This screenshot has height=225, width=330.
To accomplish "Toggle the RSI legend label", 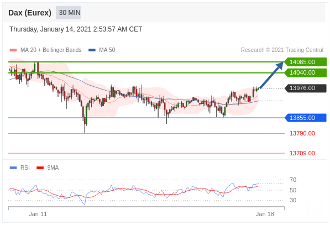I will [x=25, y=168].
